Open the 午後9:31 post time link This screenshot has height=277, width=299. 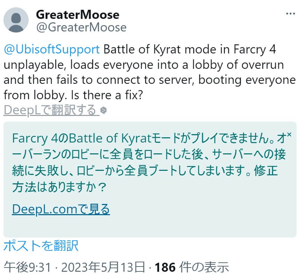(28, 268)
